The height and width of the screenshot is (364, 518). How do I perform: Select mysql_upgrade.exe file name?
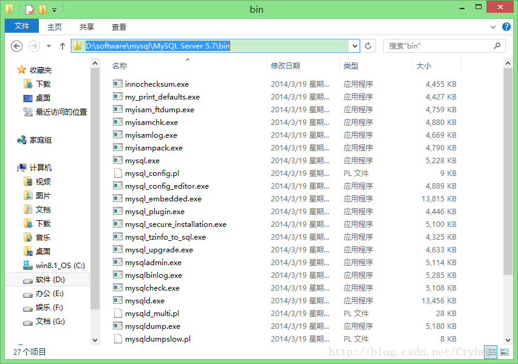[159, 250]
